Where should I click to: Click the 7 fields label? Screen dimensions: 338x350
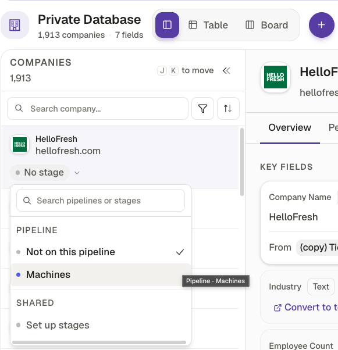(129, 35)
